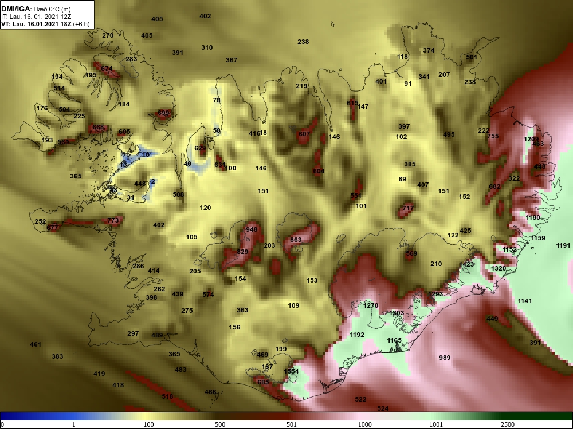Image resolution: width=573 pixels, height=429 pixels.
Task: Click the 518 value in the southwest sea
Action: click(167, 396)
